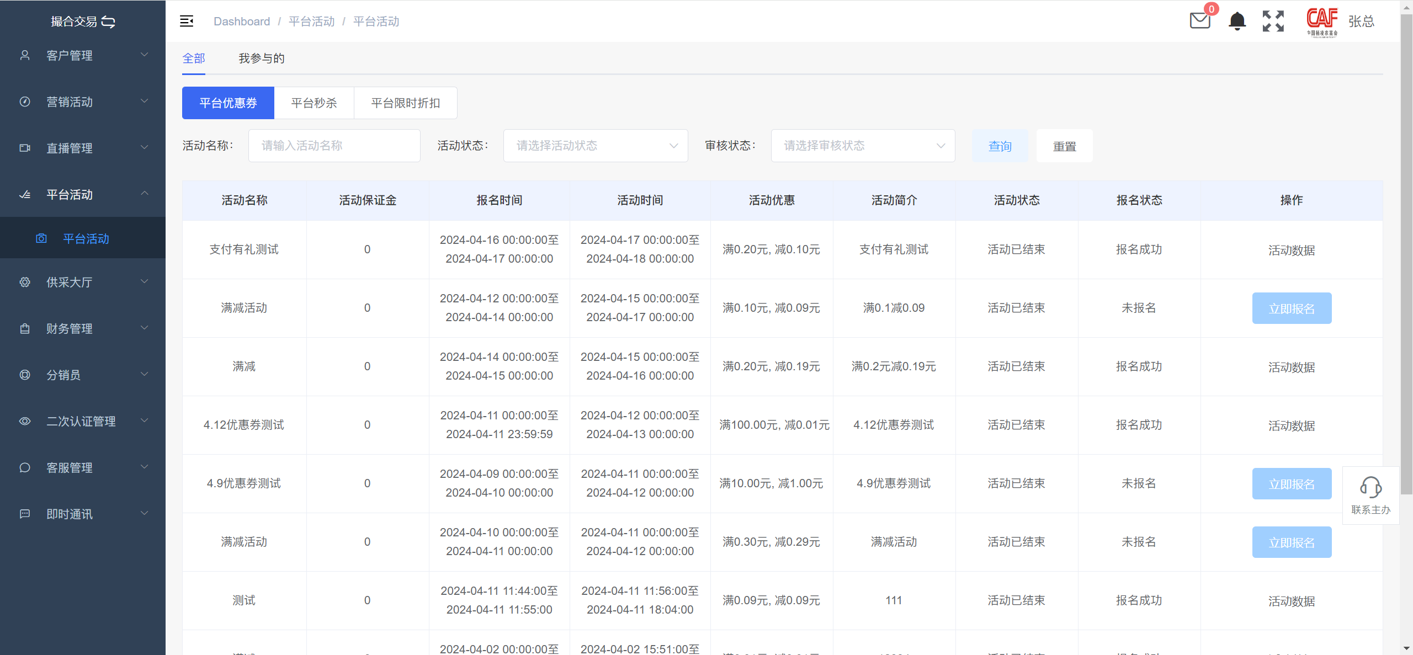Click the CAF logo avatar

coord(1322,21)
